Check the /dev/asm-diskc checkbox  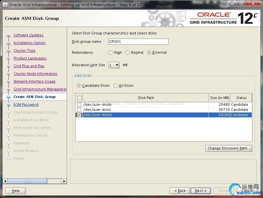pos(79,110)
